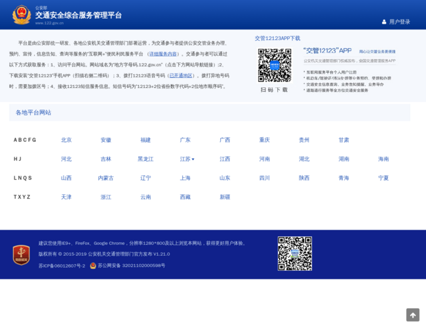Screen dimensions: 426x328
Task: Select 湖南 platform site
Action: pyautogui.click(x=343, y=159)
